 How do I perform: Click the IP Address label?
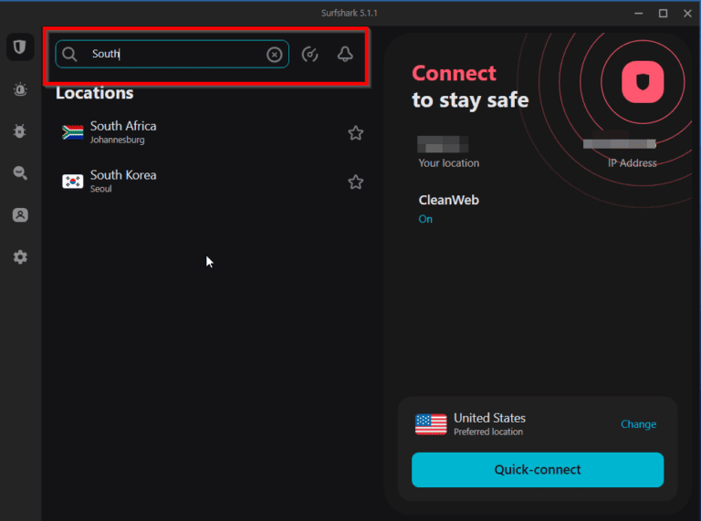pos(633,163)
